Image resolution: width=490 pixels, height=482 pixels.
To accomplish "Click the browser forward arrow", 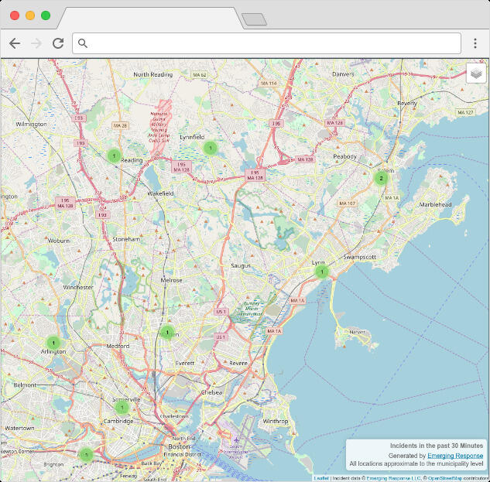I will [x=36, y=43].
